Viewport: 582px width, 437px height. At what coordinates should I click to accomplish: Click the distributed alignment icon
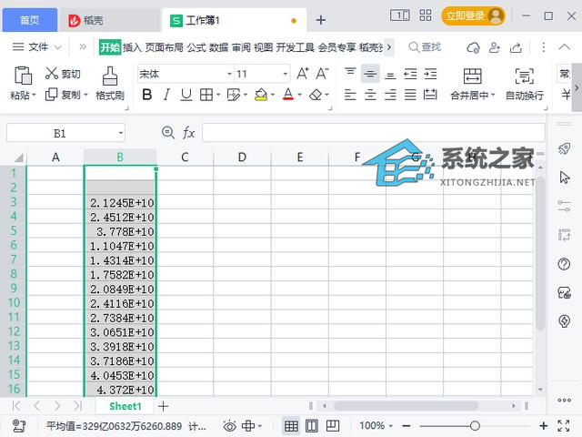point(430,95)
